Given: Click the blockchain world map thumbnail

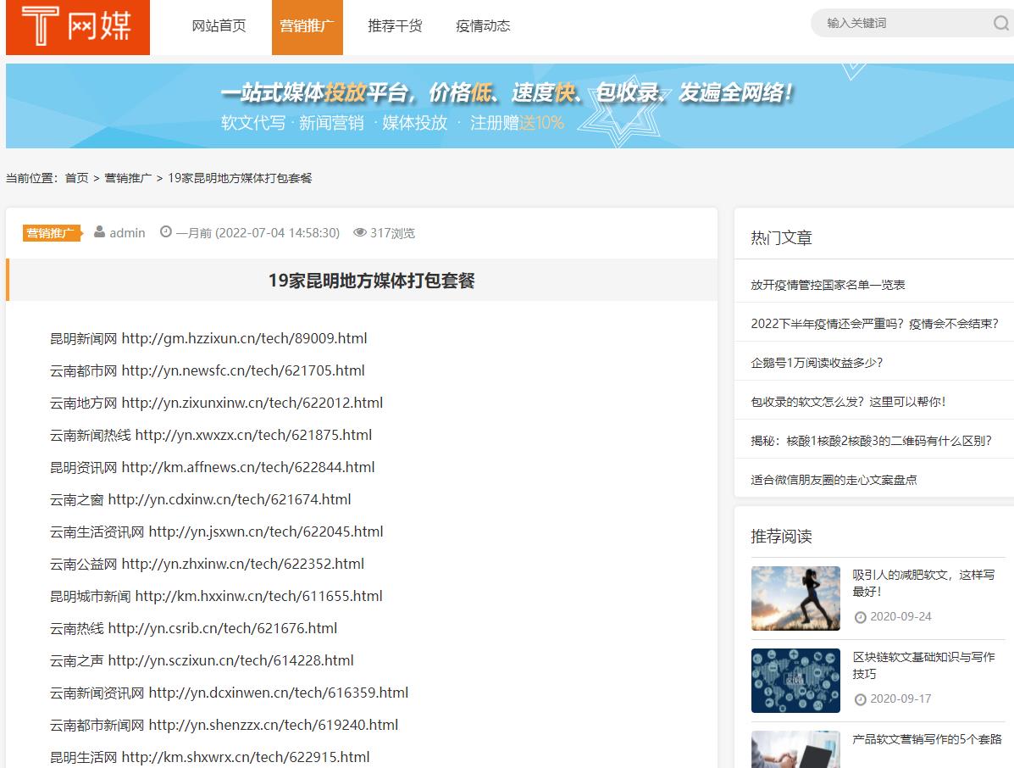Looking at the screenshot, I should pos(795,681).
